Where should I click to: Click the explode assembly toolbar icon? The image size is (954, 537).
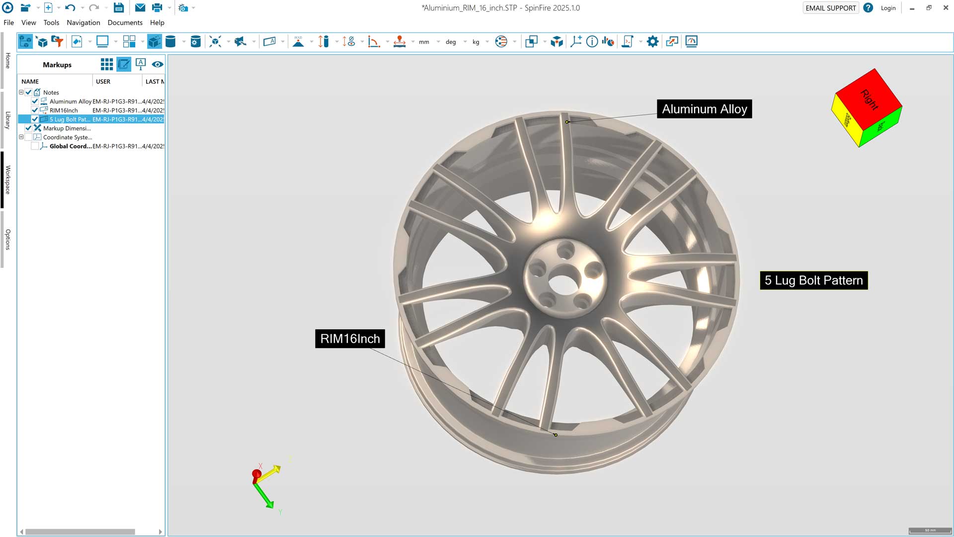[215, 42]
